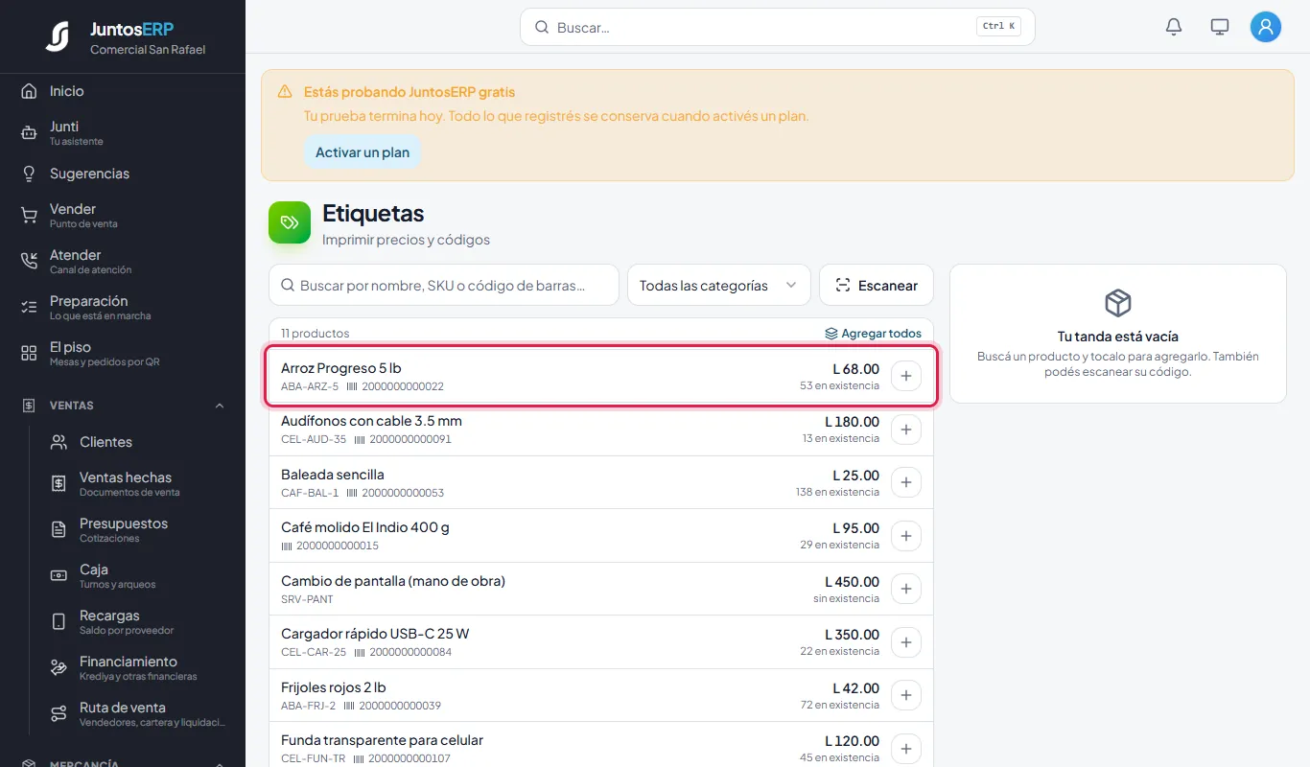Add Audífonos con cable 3.5 mm plus button
Image resolution: width=1310 pixels, height=767 pixels.
click(906, 430)
